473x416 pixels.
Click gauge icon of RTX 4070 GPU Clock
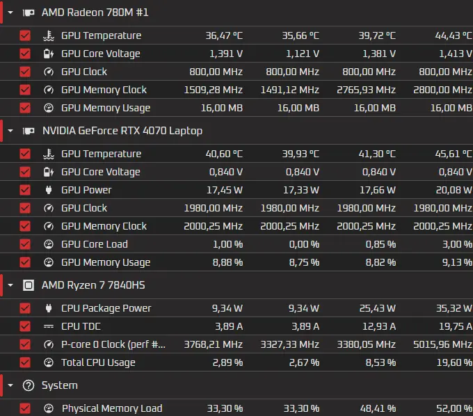[x=49, y=208]
